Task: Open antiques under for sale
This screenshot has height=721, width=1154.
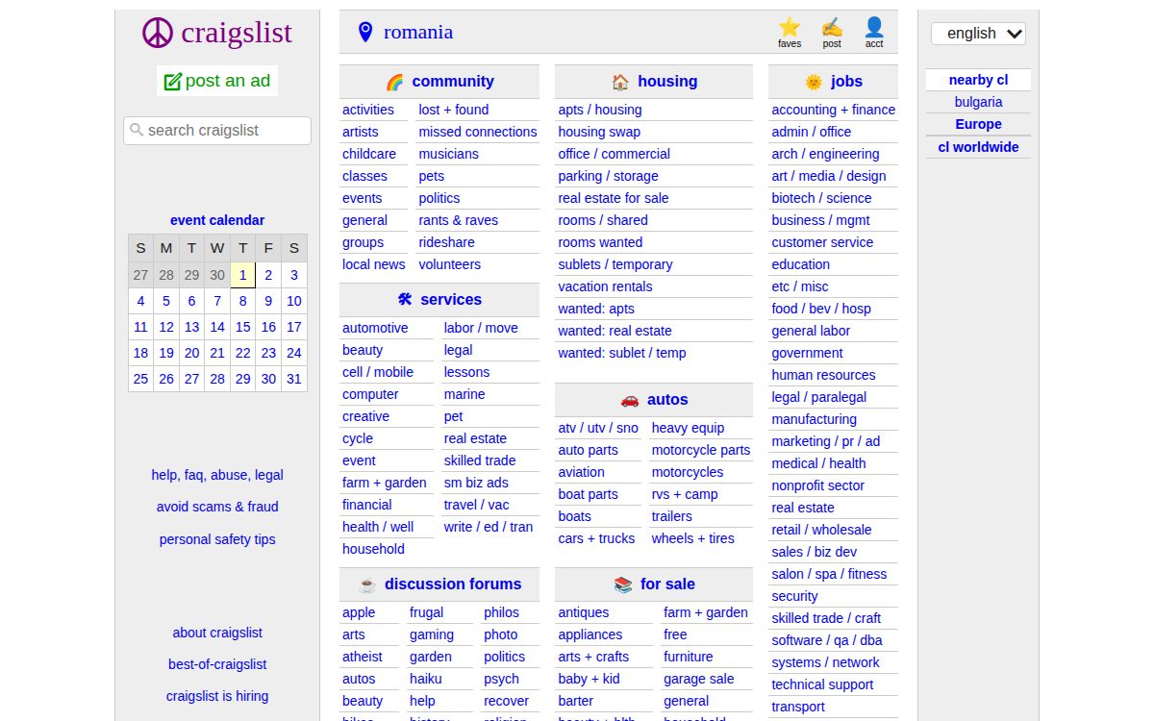Action: 584,612
